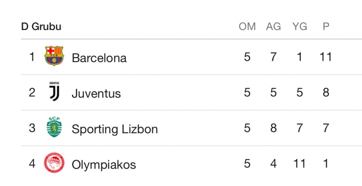Open the Barcelona team name link

pos(99,58)
